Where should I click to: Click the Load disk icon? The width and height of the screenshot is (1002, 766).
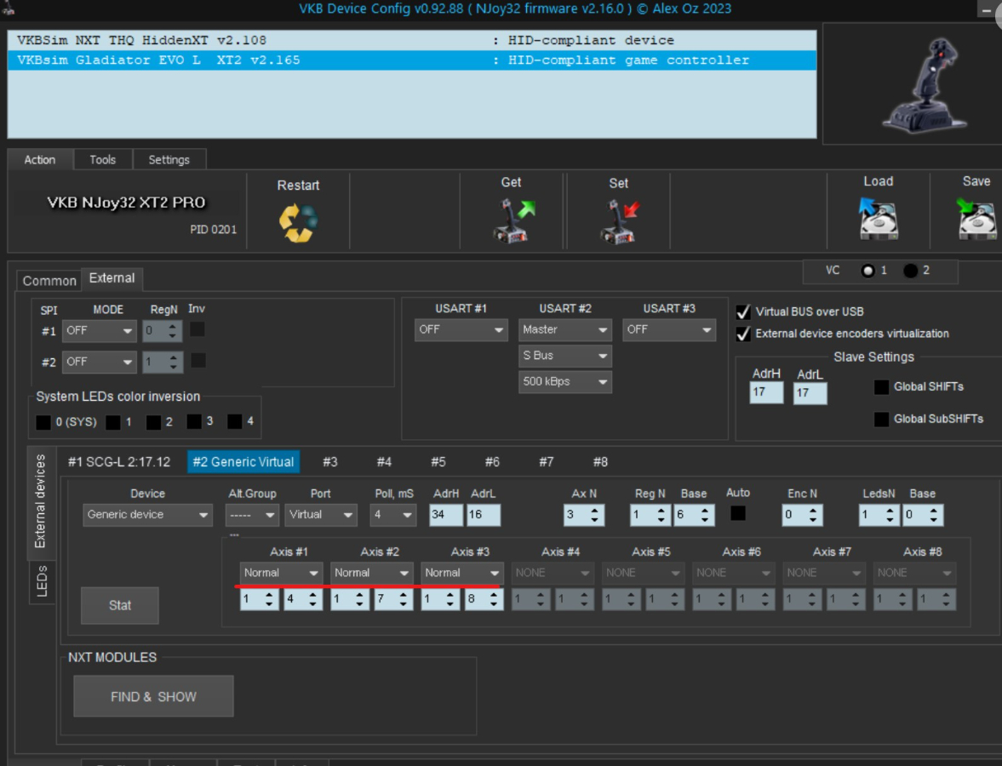click(x=878, y=219)
